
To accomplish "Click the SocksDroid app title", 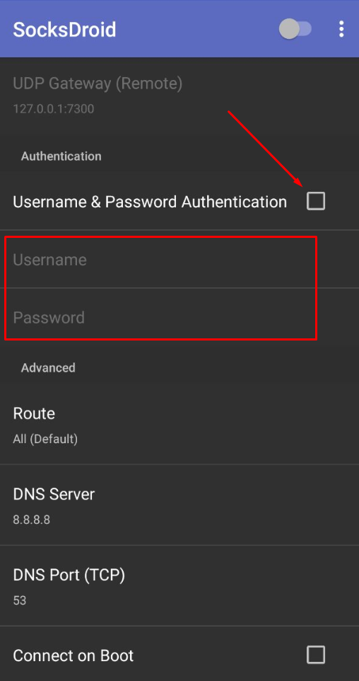I will coord(64,30).
